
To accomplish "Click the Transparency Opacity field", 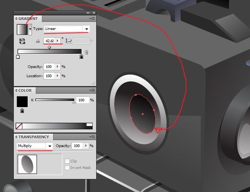I will (77, 146).
